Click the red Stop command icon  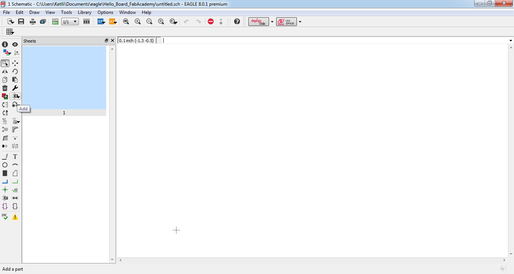(211, 21)
